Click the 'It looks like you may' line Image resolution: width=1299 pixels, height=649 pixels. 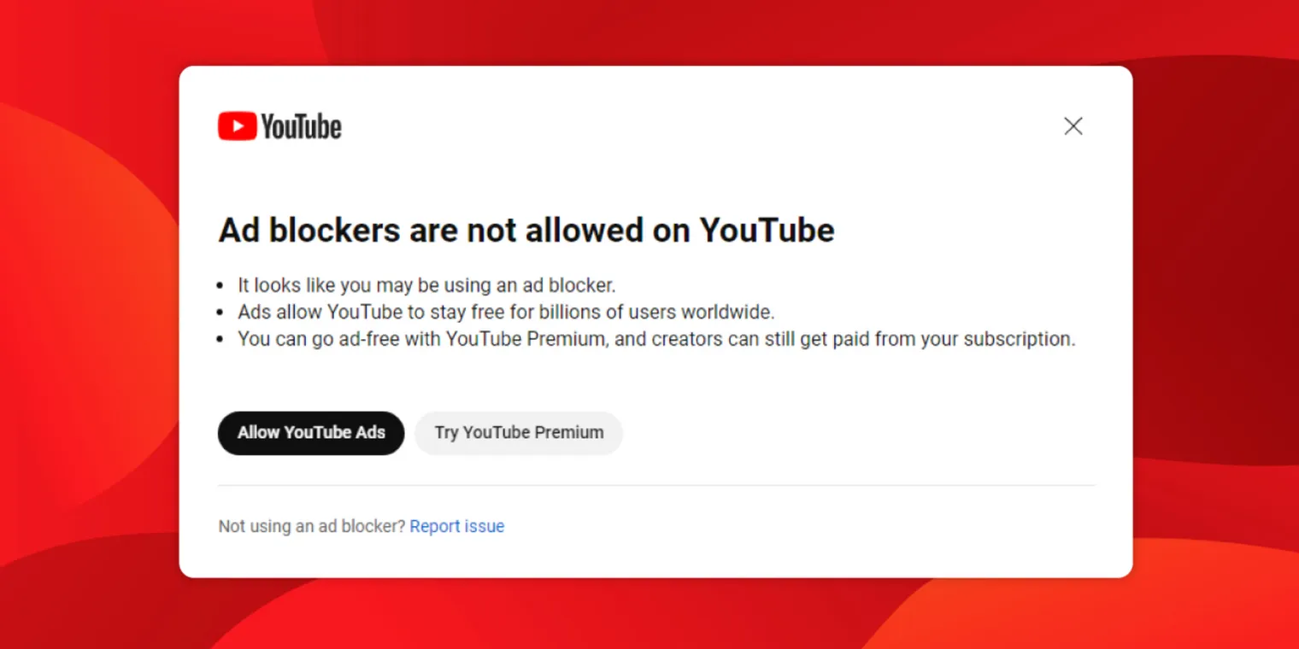(x=426, y=284)
